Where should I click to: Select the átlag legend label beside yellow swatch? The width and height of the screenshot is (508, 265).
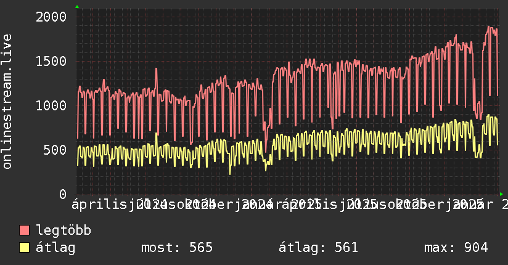pos(55,248)
